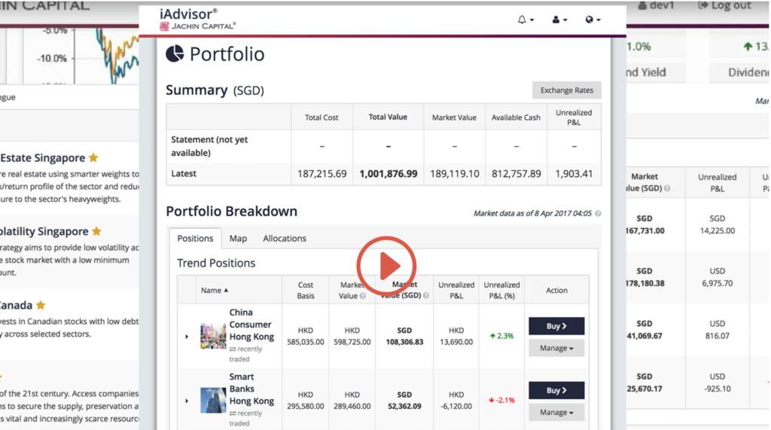Screen dimensions: 771x430
Task: Click star next to Canada in background
Action: tap(41, 305)
